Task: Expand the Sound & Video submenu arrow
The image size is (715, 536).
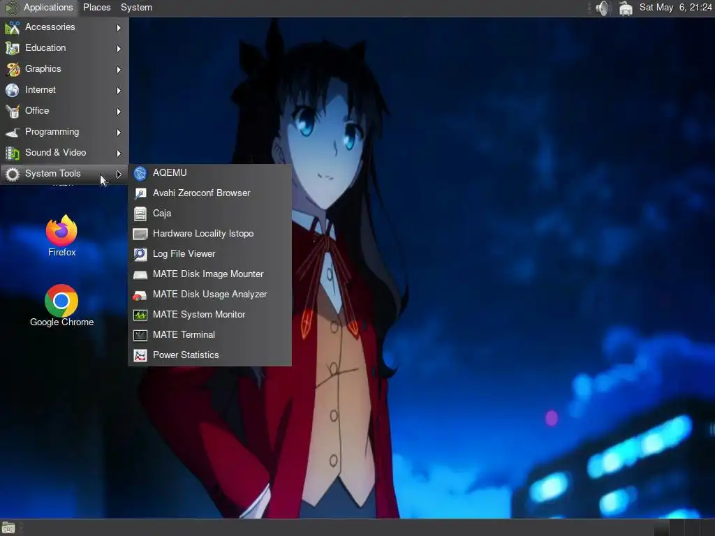Action: click(x=119, y=154)
